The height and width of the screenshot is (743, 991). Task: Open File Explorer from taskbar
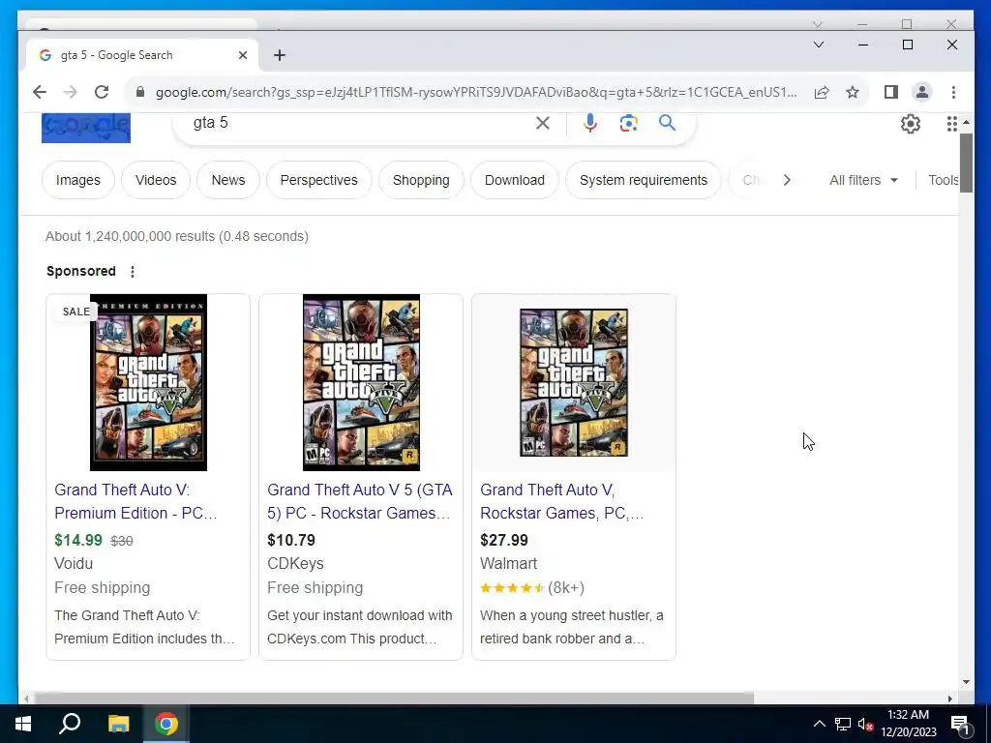pos(118,724)
